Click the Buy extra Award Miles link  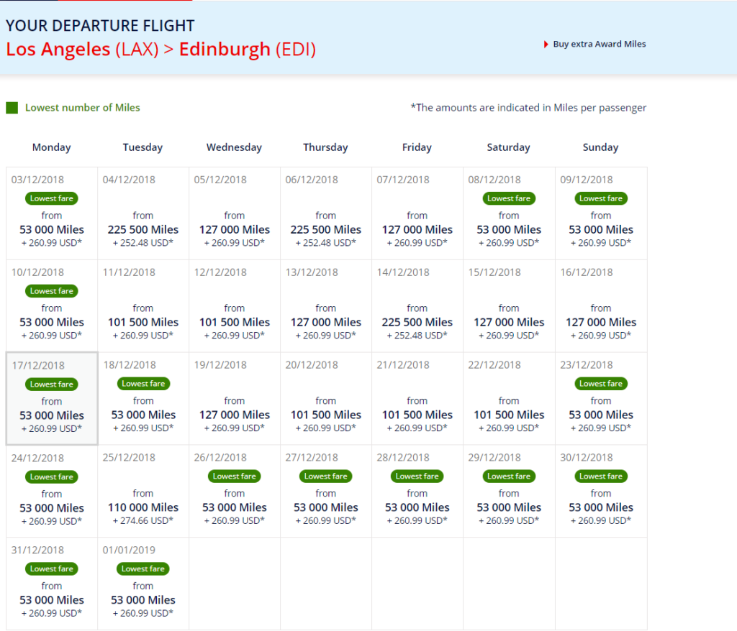tap(599, 44)
